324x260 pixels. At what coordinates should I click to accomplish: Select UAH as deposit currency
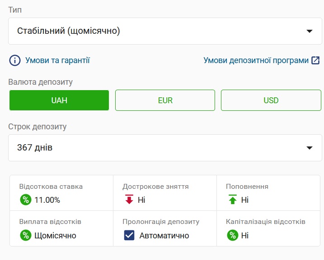tap(59, 100)
